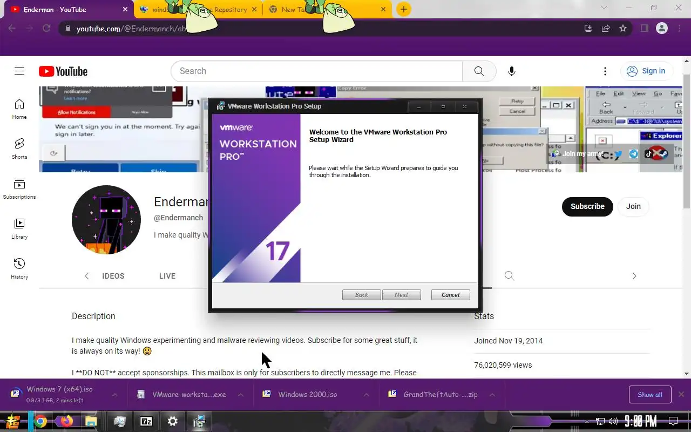This screenshot has height=432, width=691.
Task: Click the YouTube search magnifier button
Action: point(479,71)
